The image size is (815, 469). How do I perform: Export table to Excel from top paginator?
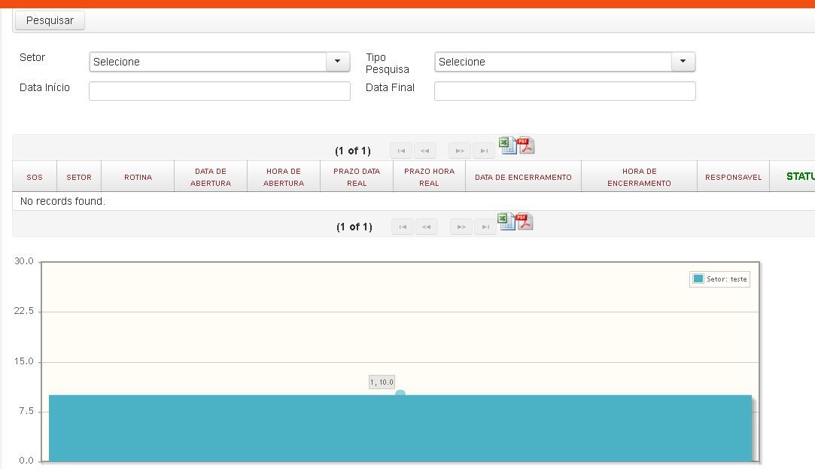coord(508,145)
